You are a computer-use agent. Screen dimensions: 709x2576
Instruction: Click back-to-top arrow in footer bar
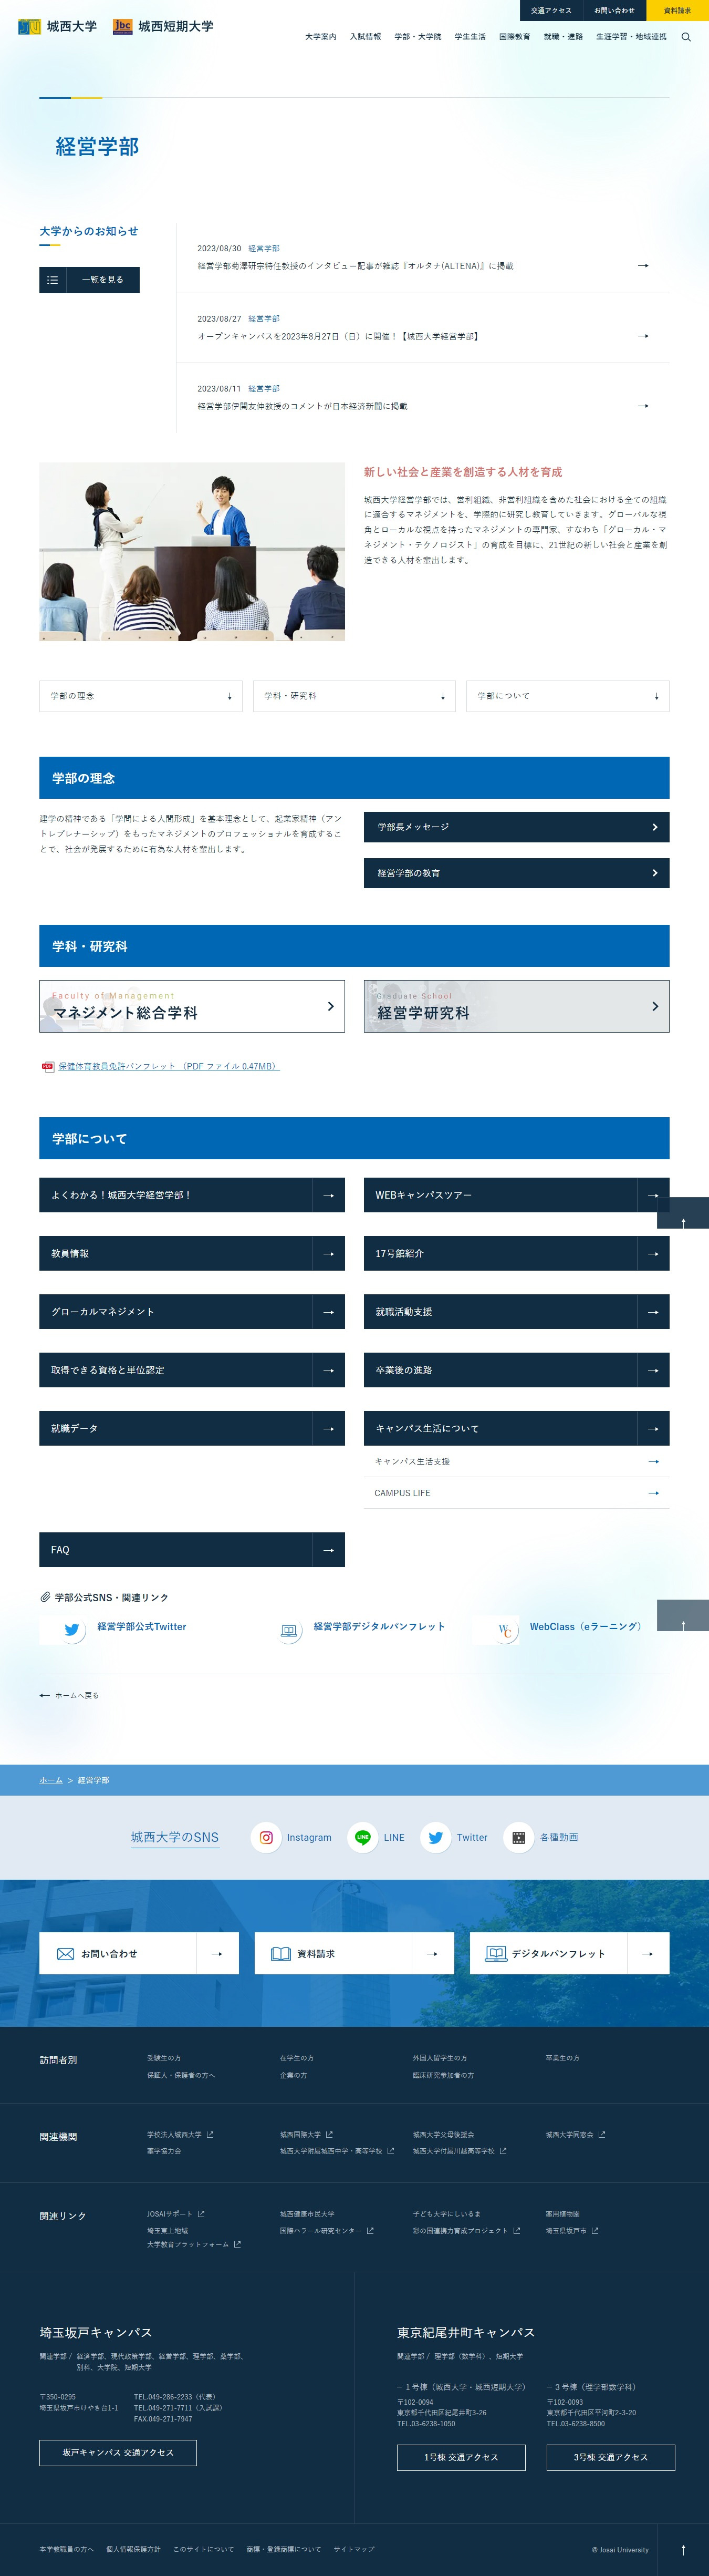(x=683, y=2549)
